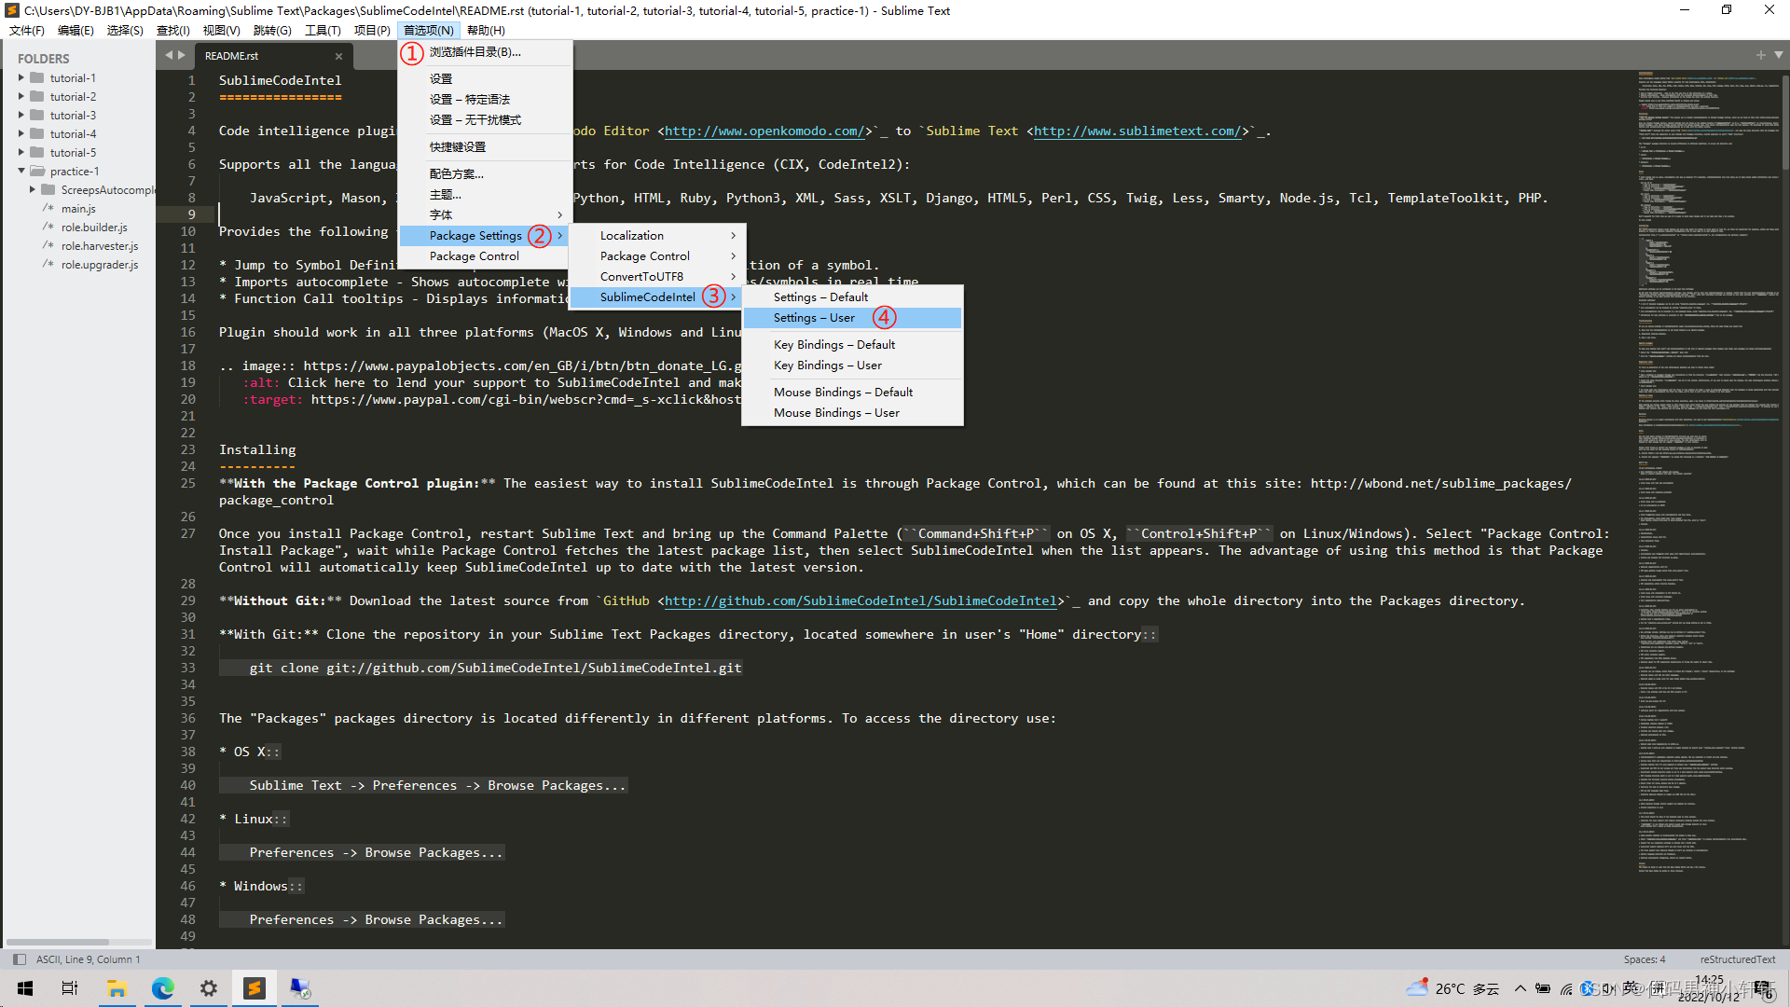Open the tab overflow dropdown arrow
The height and width of the screenshot is (1007, 1790).
1781,54
